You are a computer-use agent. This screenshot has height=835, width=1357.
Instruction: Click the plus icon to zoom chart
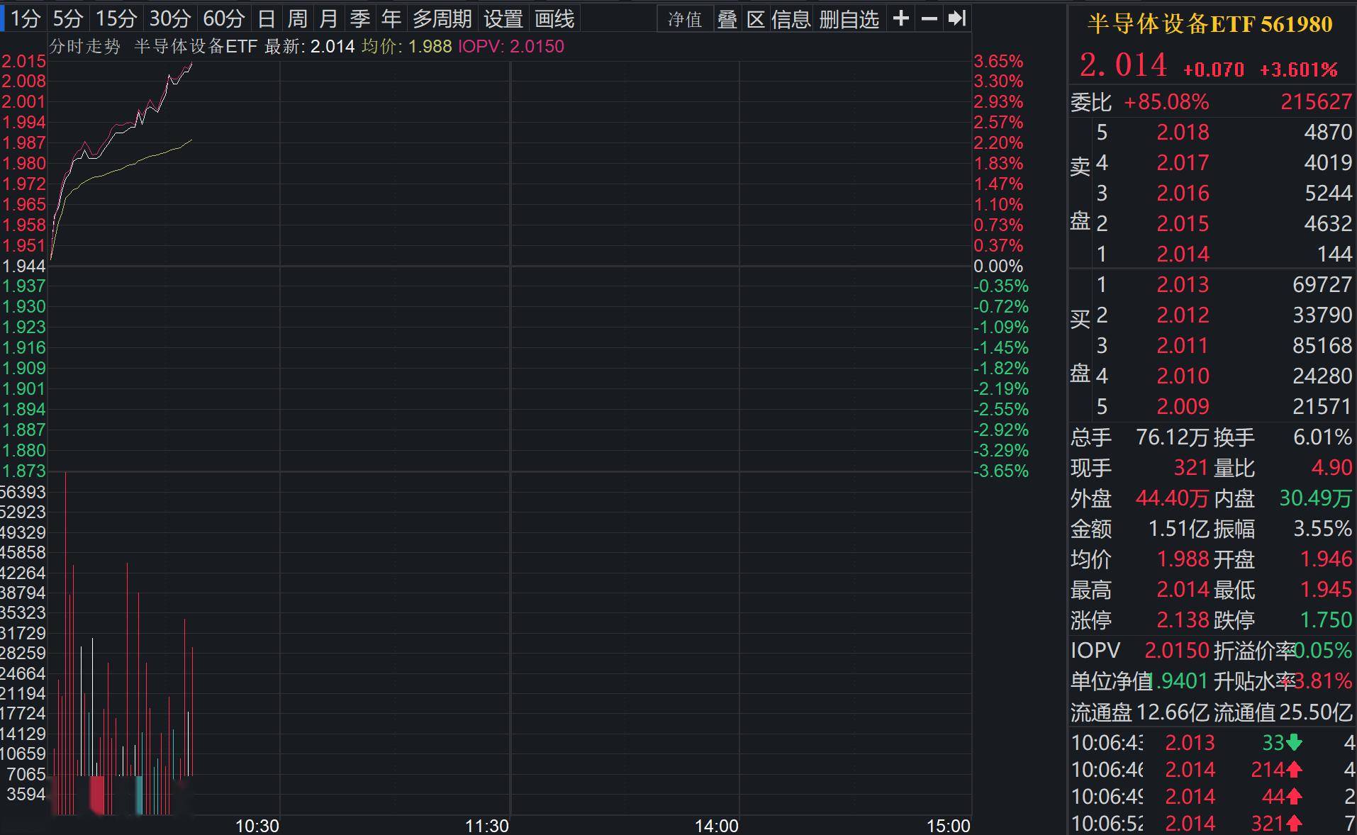click(x=900, y=18)
